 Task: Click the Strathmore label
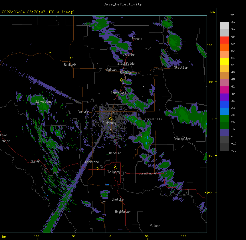coord(147,173)
